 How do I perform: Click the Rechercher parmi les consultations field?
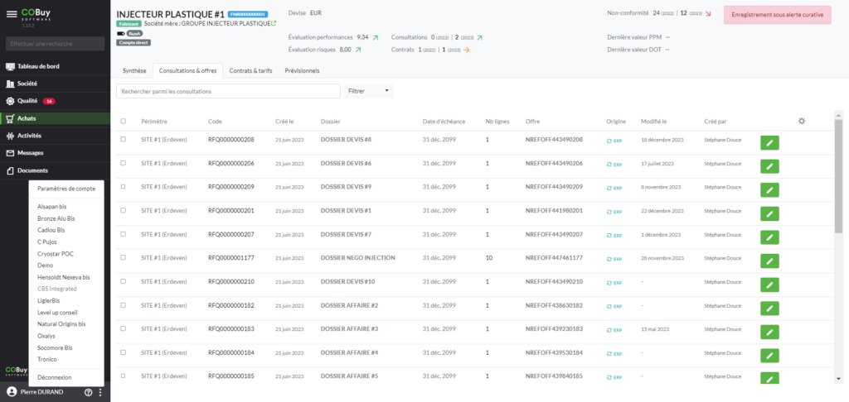coord(228,91)
